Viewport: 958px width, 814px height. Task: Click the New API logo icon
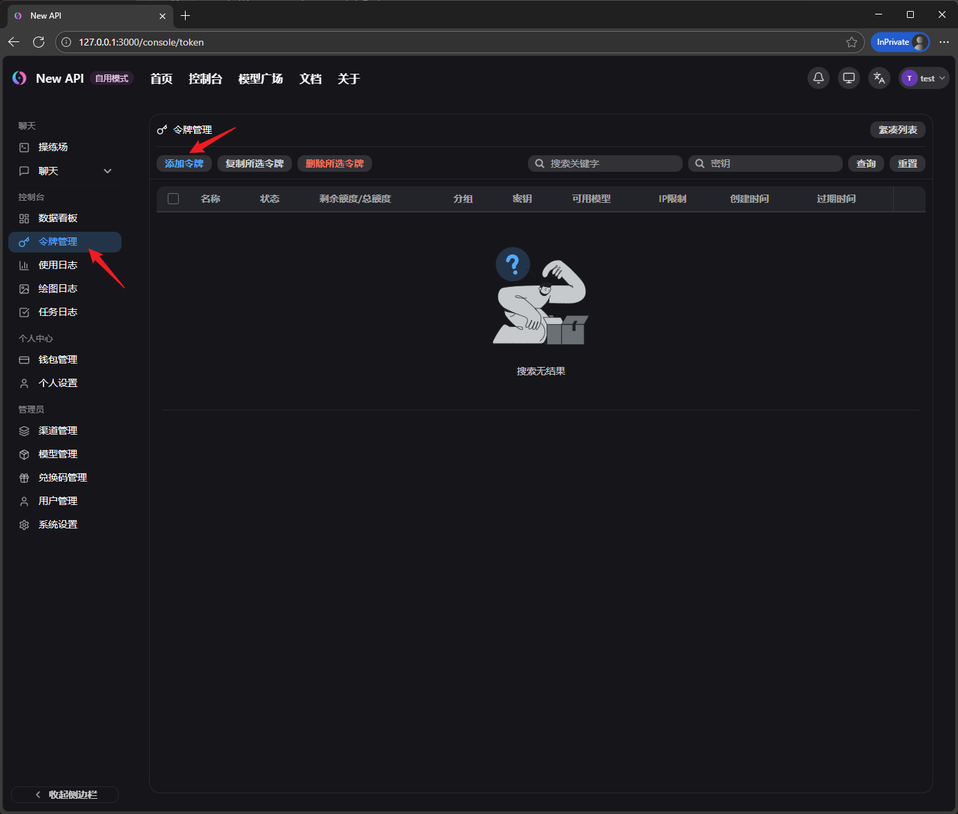tap(19, 79)
